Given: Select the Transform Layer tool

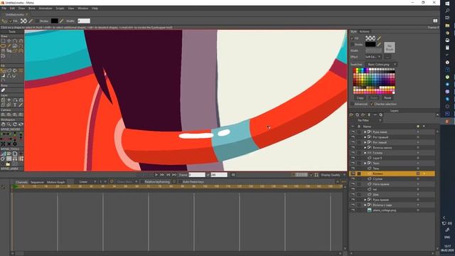Looking at the screenshot, I should click(x=3, y=100).
